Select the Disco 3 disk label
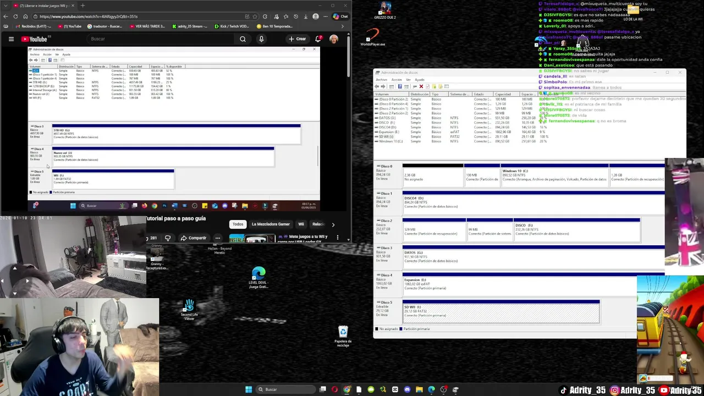 click(387, 256)
